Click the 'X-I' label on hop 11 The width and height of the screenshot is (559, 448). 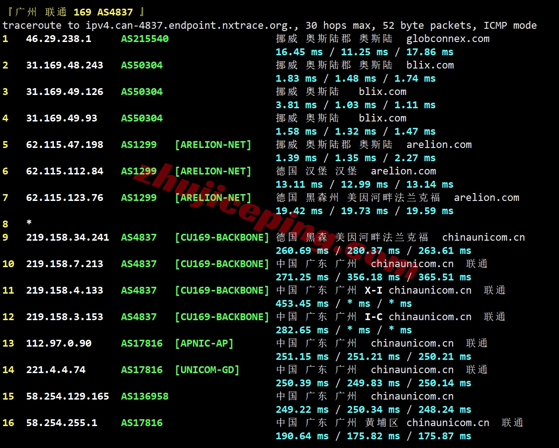(x=373, y=290)
